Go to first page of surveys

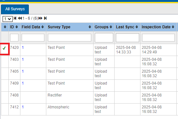[x=15, y=18]
